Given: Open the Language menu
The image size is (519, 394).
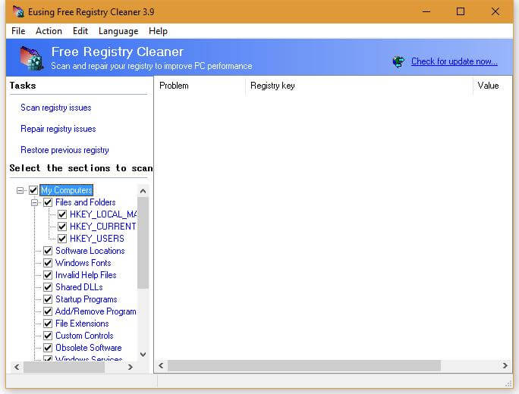Looking at the screenshot, I should click(x=118, y=31).
